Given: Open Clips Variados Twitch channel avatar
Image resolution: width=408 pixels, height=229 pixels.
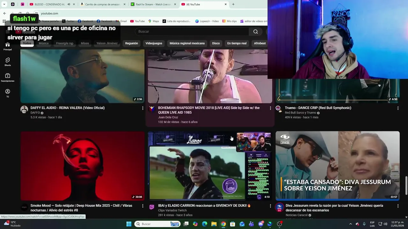Looking at the screenshot, I should point(152,207).
